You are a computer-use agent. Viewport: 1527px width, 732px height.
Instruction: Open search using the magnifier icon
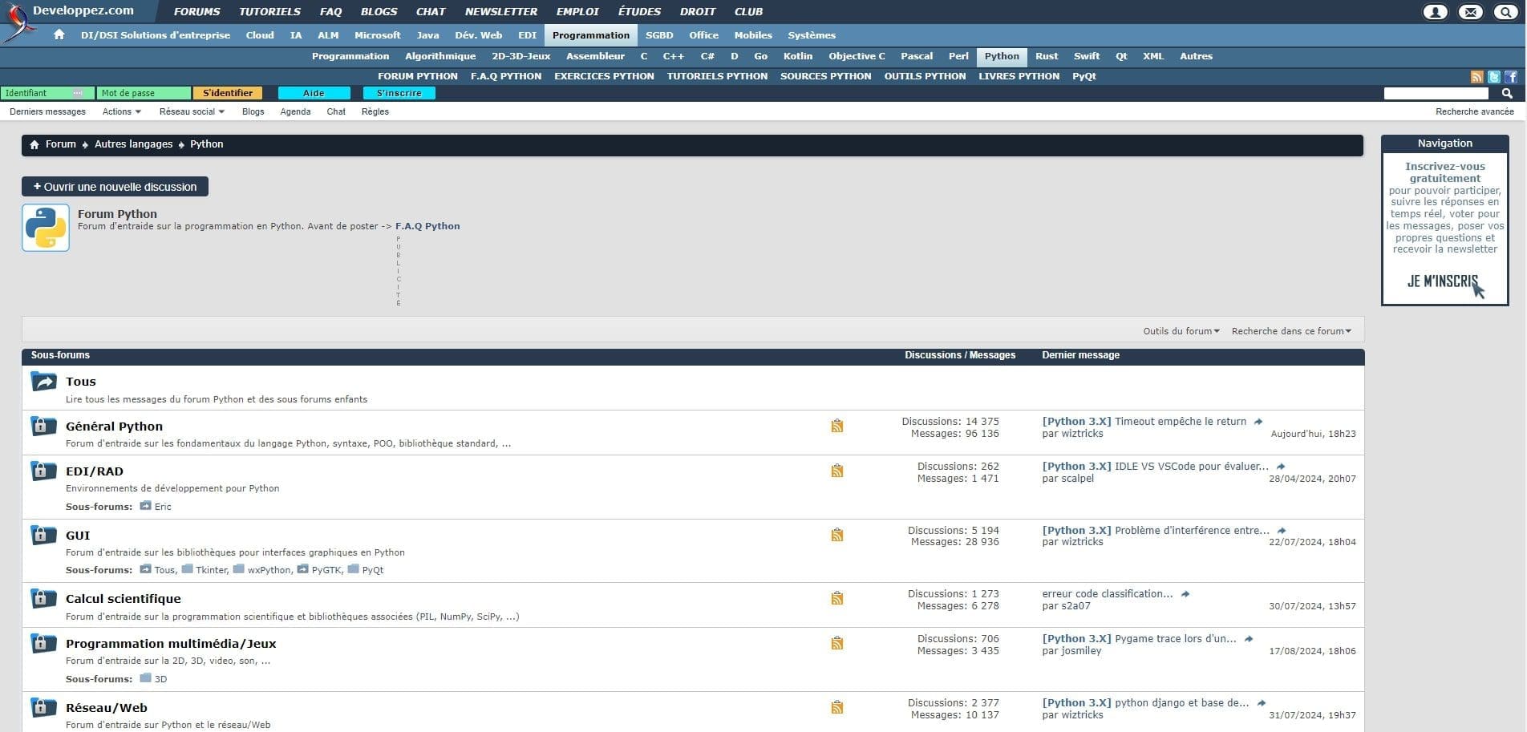pyautogui.click(x=1505, y=11)
